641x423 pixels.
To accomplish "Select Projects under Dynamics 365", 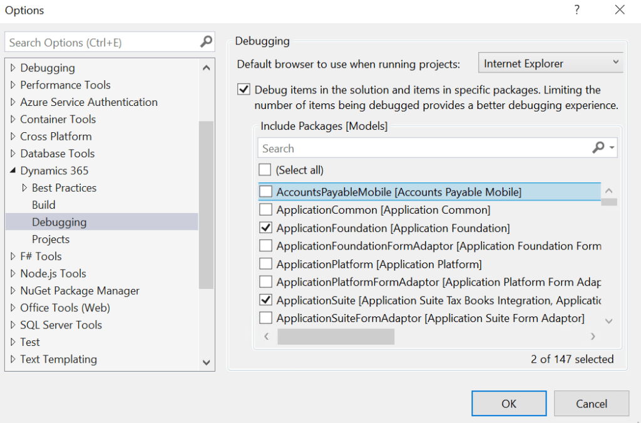I will (x=51, y=239).
